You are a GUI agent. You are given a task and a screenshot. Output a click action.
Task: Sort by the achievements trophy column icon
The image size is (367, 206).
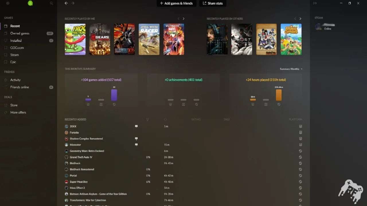[x=148, y=120]
